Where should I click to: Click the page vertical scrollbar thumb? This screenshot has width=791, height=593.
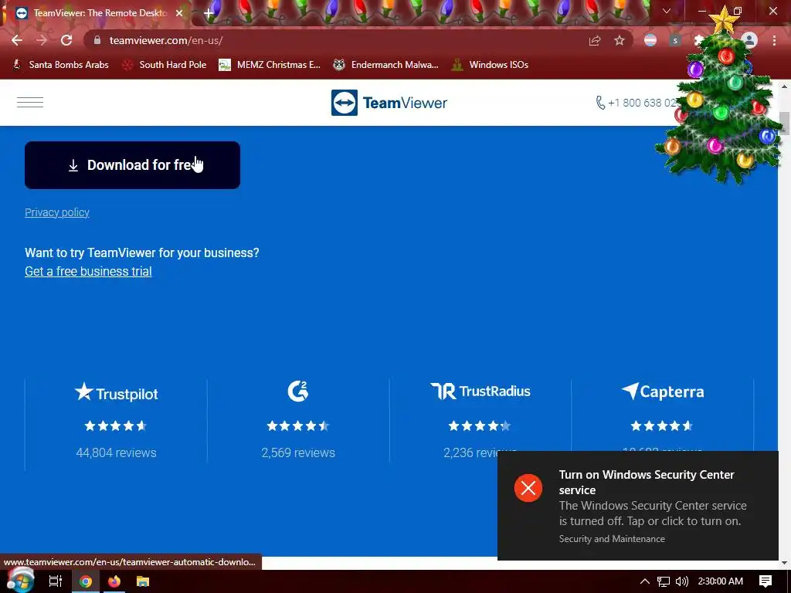click(784, 123)
